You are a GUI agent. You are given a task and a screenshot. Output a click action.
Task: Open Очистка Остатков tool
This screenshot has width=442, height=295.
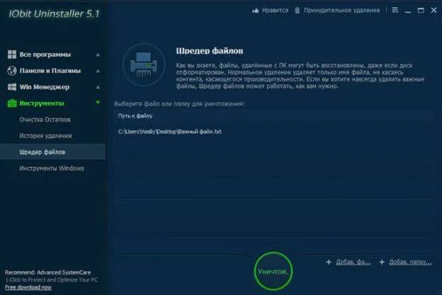click(45, 120)
